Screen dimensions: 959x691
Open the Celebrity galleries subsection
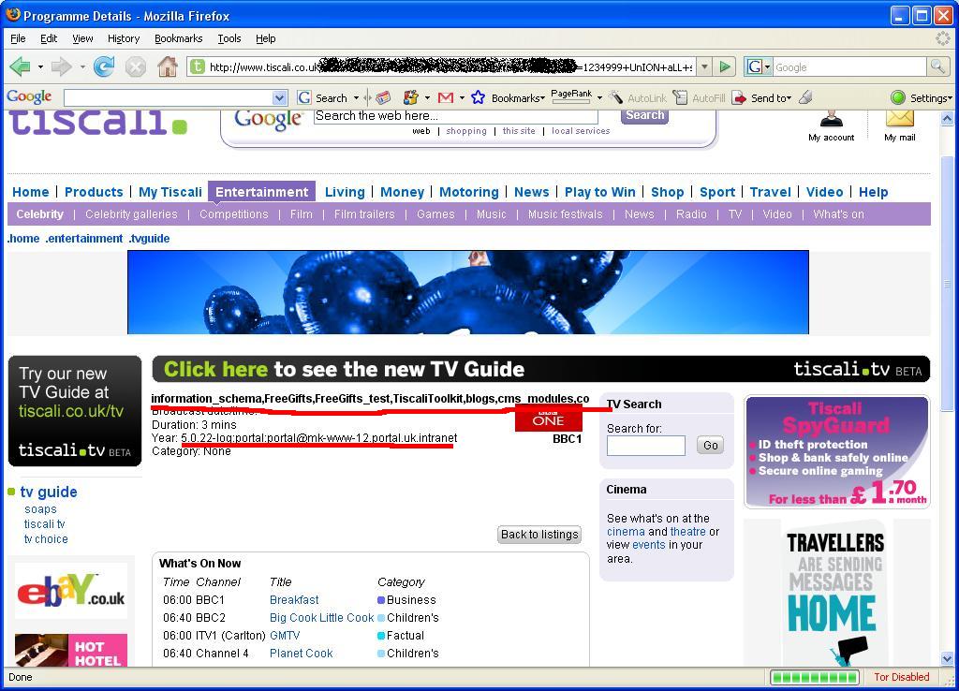pyautogui.click(x=131, y=214)
